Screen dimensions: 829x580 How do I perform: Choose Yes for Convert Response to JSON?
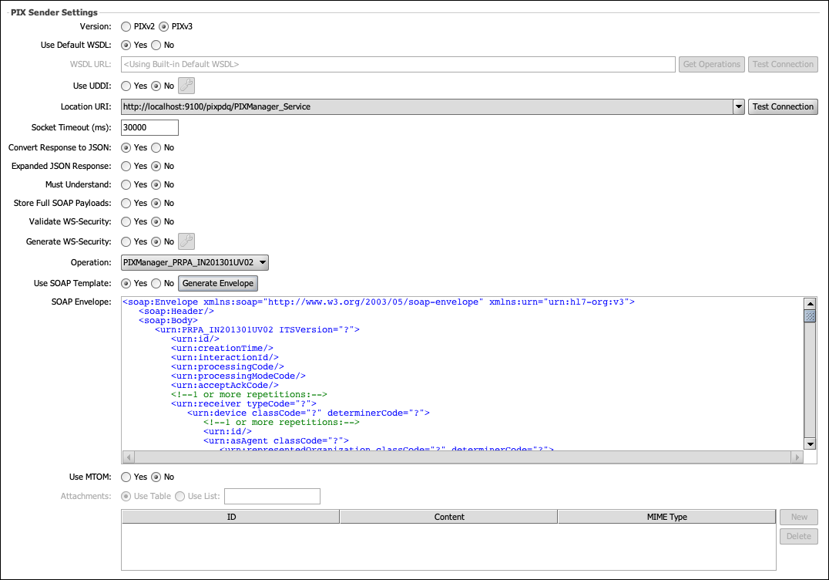[126, 147]
